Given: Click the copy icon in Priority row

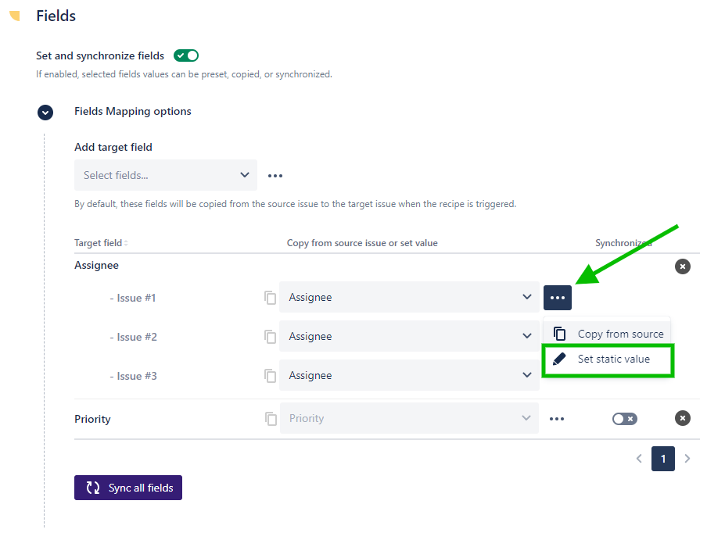Looking at the screenshot, I should 271,419.
